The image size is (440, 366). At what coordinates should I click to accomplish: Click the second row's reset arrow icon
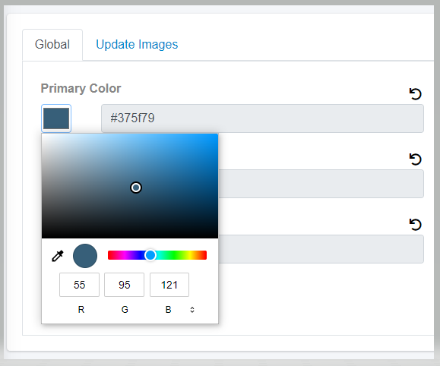(x=416, y=159)
